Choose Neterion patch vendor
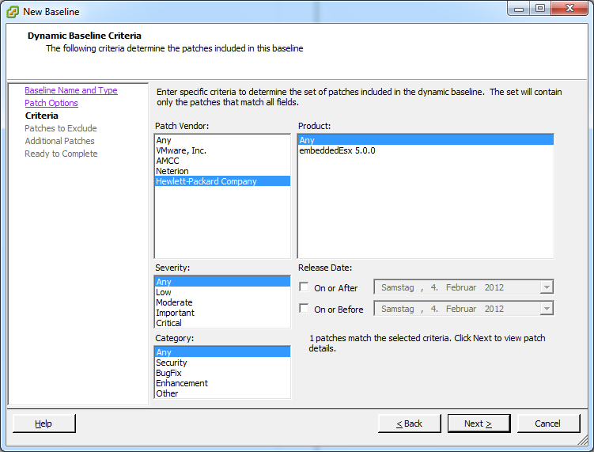Viewport: 594px width, 452px height. (172, 171)
